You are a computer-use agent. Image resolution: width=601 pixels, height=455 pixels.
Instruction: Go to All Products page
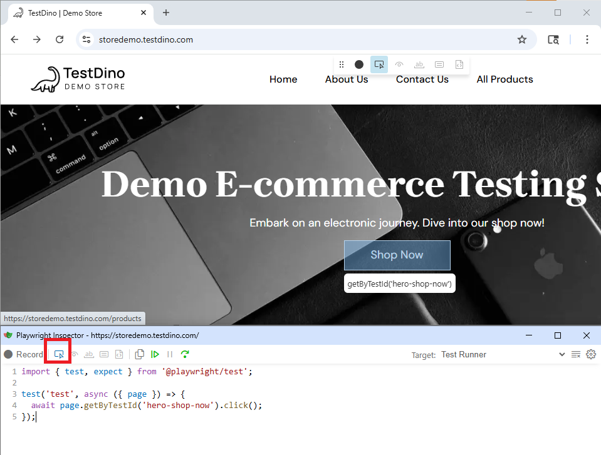pyautogui.click(x=504, y=79)
